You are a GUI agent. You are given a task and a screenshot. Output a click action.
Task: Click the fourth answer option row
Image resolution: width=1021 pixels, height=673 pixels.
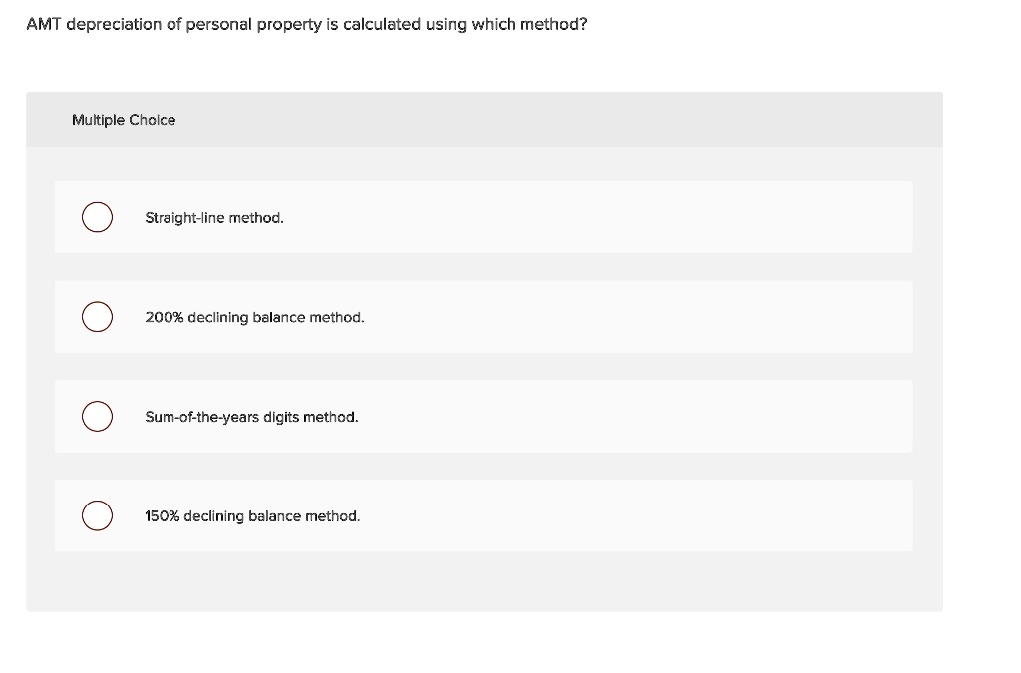click(x=484, y=516)
